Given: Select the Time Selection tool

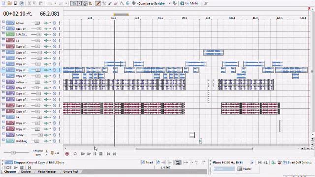Looking at the screenshot, I should click(x=127, y=3).
